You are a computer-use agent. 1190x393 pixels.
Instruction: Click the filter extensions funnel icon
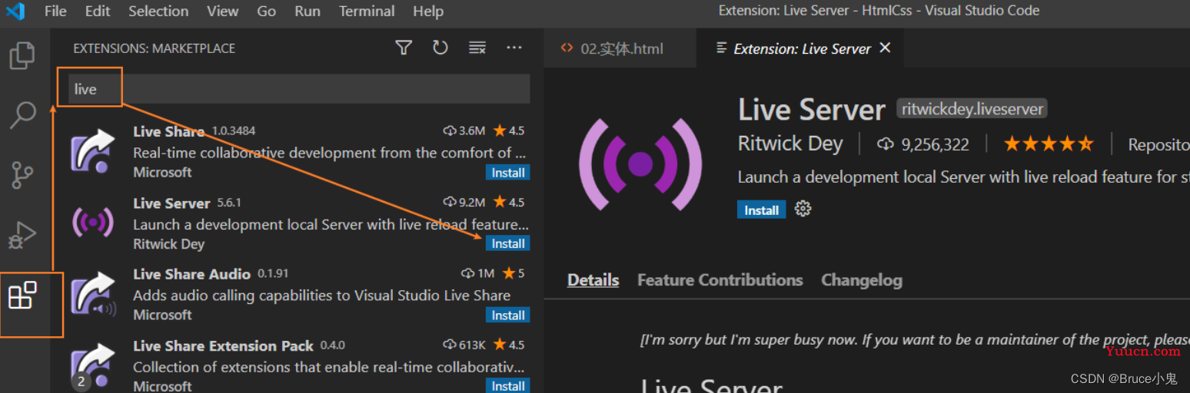click(x=404, y=48)
